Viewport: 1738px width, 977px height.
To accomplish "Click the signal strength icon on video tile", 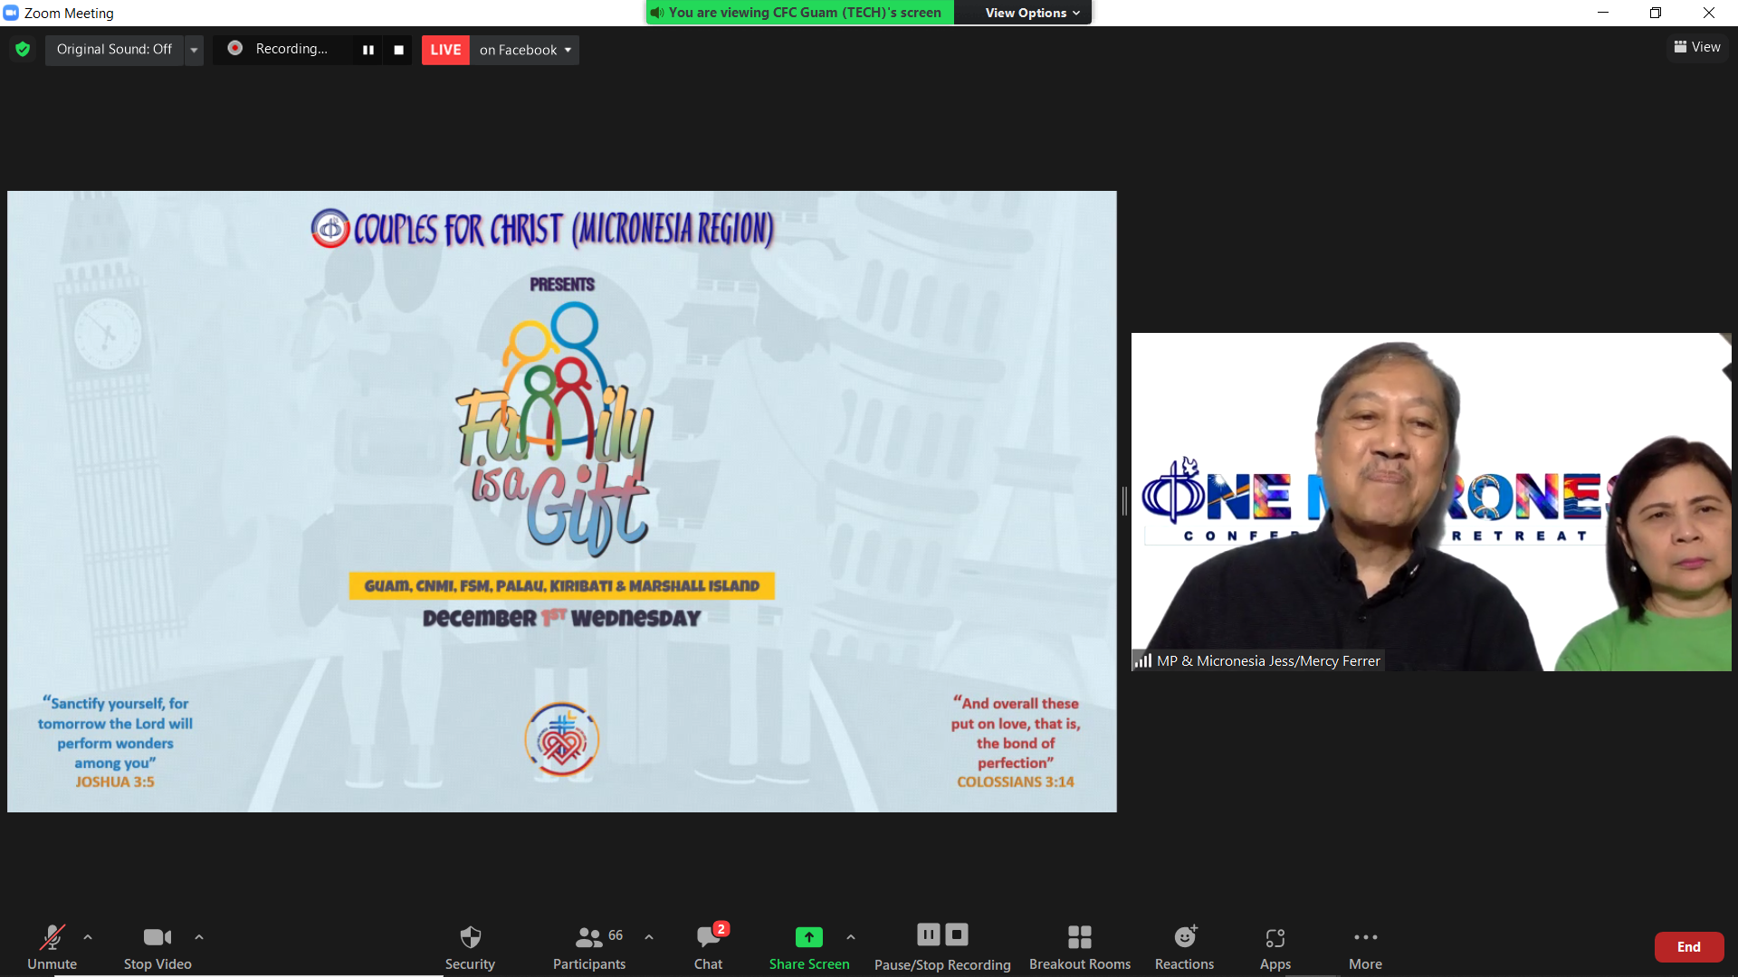I will tap(1143, 660).
